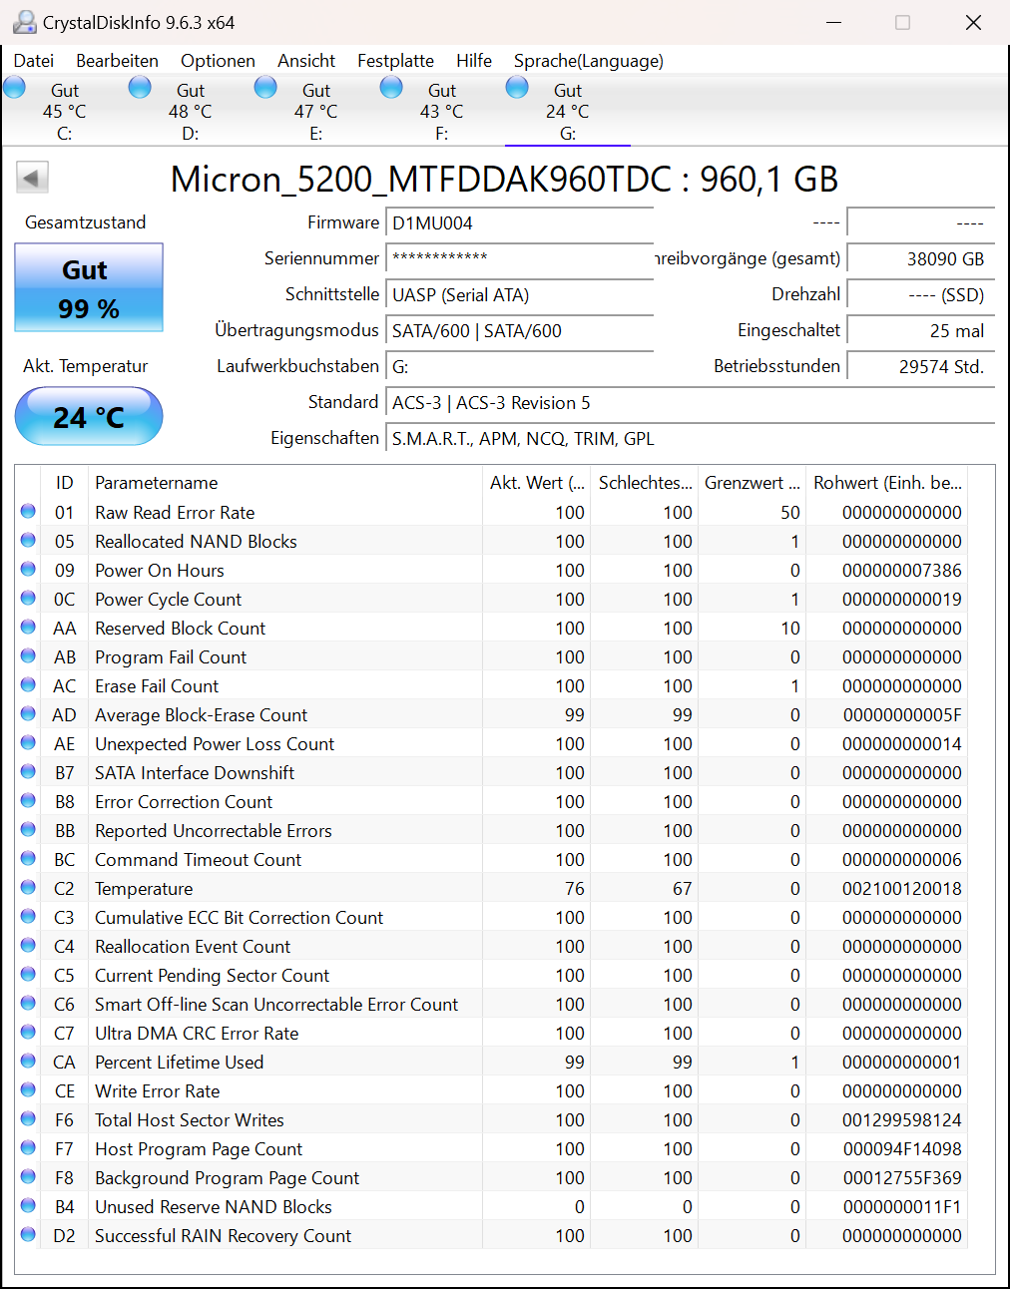Image resolution: width=1010 pixels, height=1289 pixels.
Task: Click the Firmware field D1MU004
Action: (x=519, y=222)
